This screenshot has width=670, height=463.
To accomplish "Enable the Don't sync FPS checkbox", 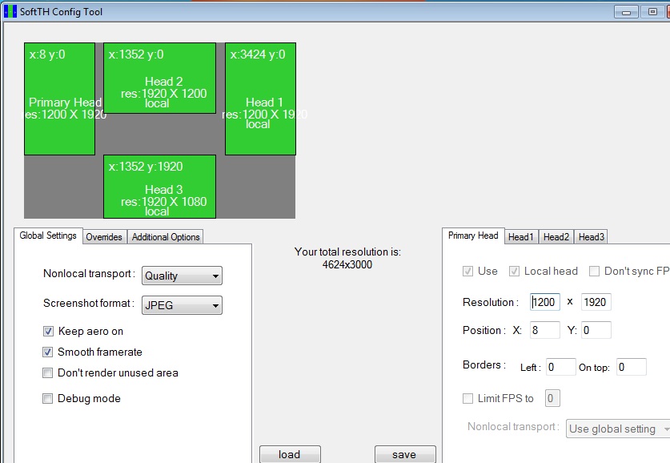I will click(x=594, y=271).
